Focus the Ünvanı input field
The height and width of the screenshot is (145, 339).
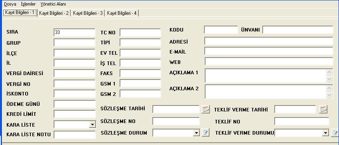click(x=298, y=30)
